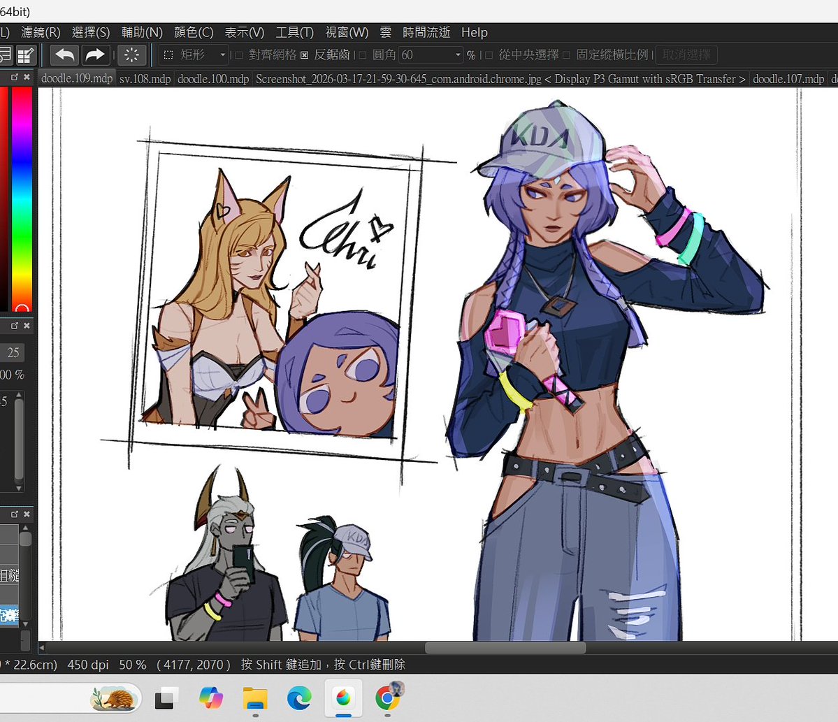Click brush size list down arrow
Viewport: 838px width, 722px height.
click(x=19, y=488)
